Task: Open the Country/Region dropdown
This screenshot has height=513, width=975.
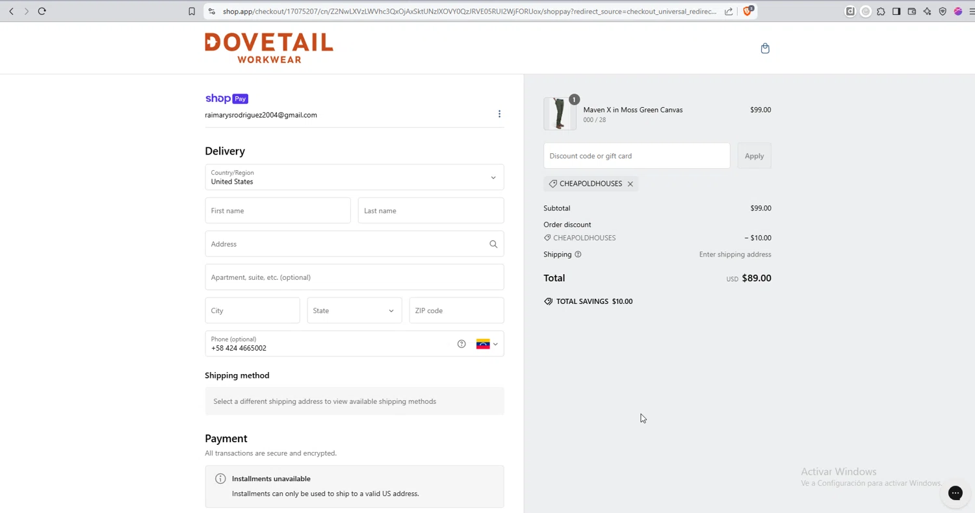Action: [x=354, y=177]
